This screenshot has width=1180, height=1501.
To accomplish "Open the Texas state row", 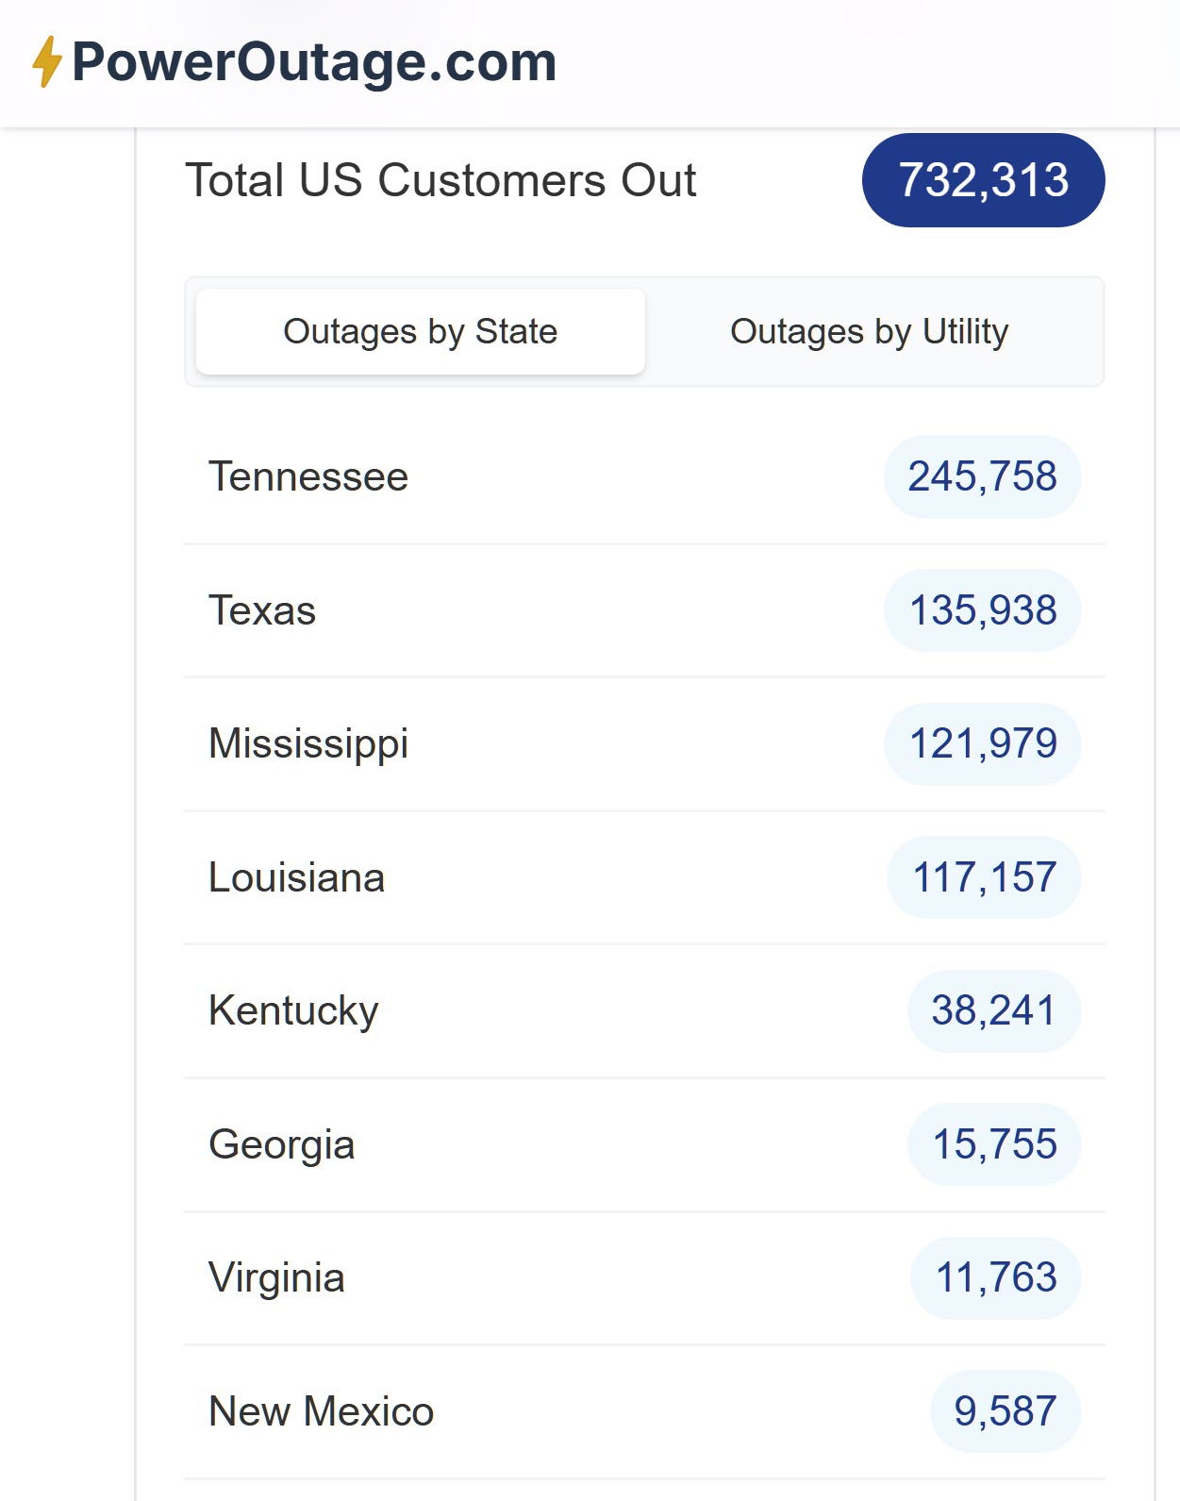I will coord(262,610).
